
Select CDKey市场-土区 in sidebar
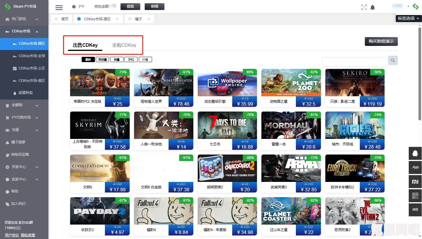pyautogui.click(x=24, y=68)
